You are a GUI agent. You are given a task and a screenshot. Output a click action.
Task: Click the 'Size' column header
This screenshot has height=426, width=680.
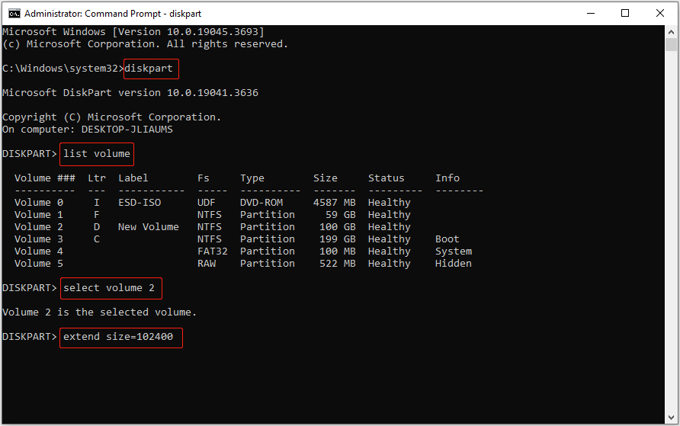pos(326,178)
